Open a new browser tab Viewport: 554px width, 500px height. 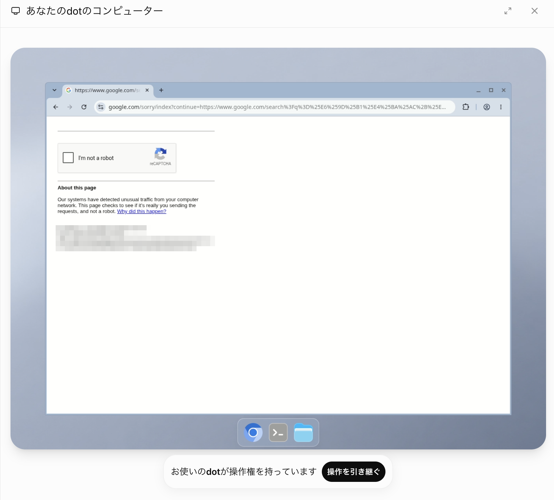click(x=161, y=90)
